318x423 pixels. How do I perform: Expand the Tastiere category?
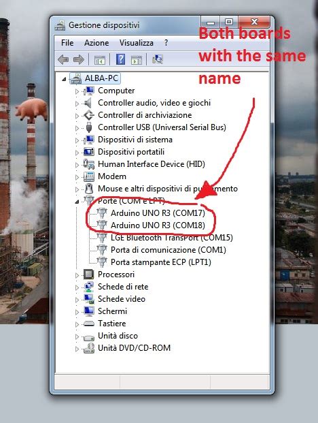tap(77, 324)
